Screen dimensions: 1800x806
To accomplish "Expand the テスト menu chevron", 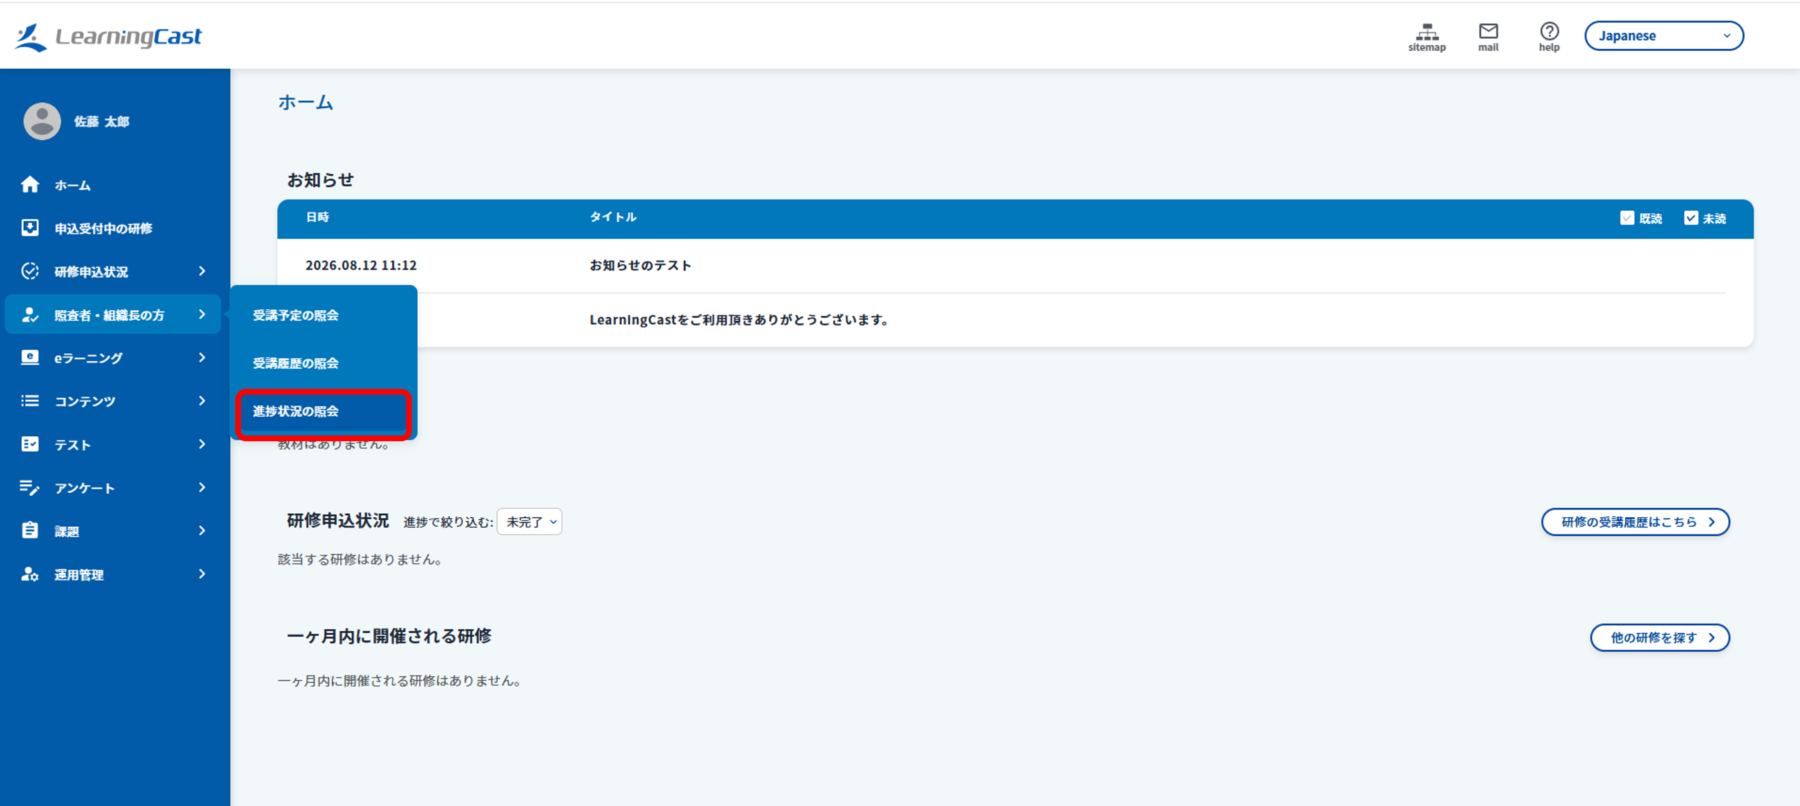I will pyautogui.click(x=202, y=444).
